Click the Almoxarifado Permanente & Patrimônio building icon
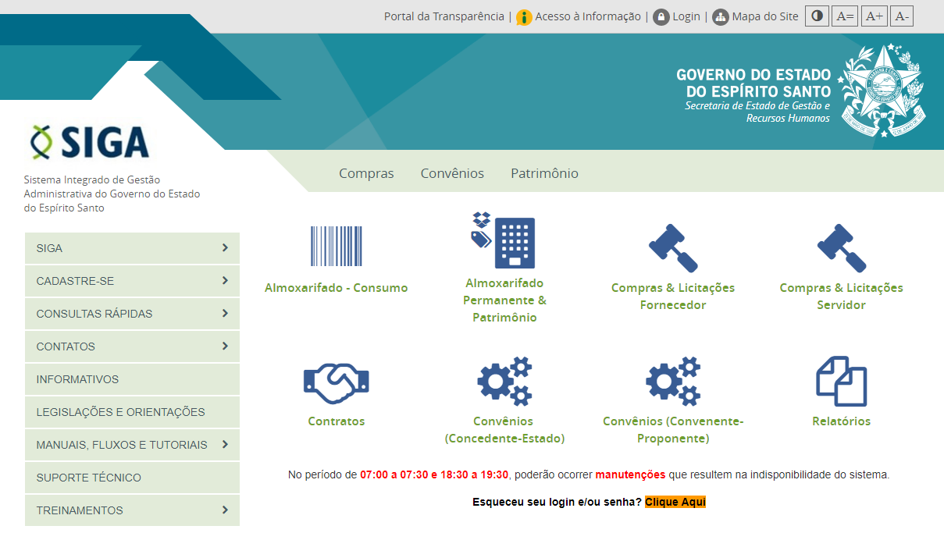Image resolution: width=944 pixels, height=533 pixels. [x=504, y=241]
